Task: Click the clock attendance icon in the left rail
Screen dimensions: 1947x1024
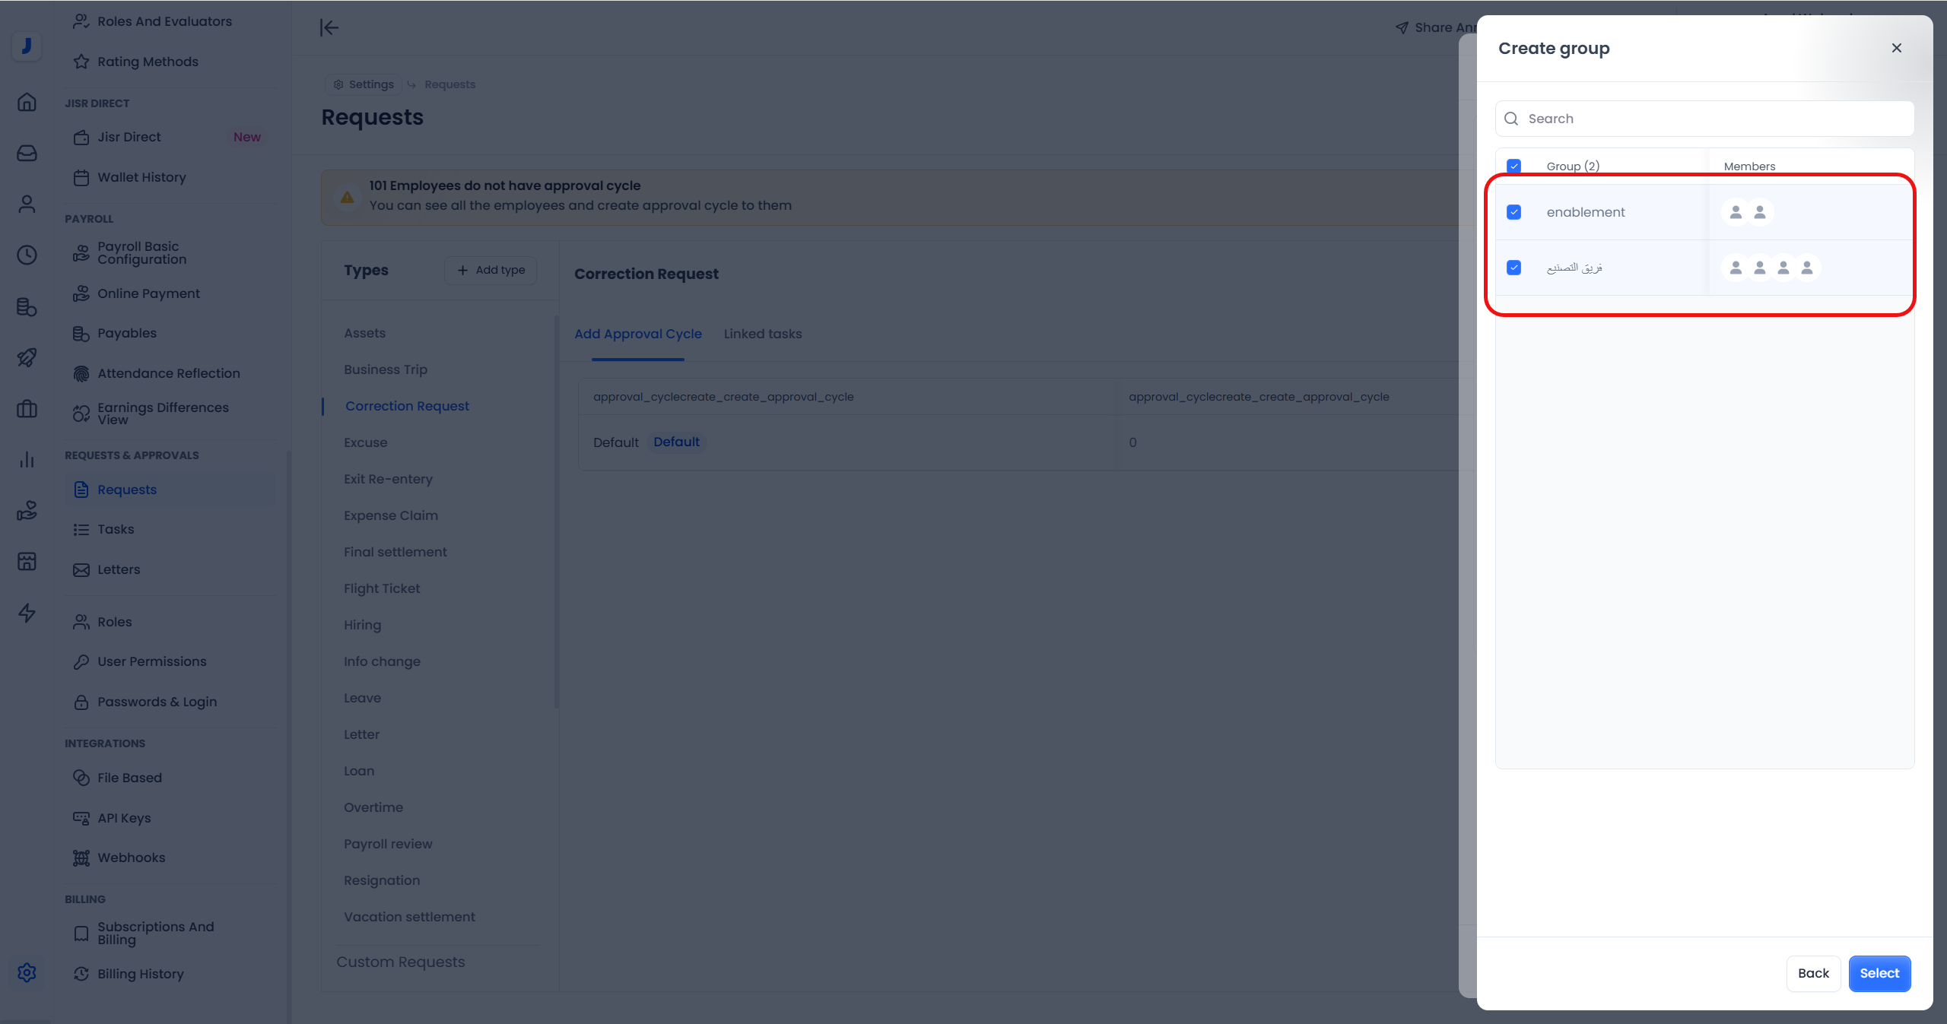Action: 27,255
